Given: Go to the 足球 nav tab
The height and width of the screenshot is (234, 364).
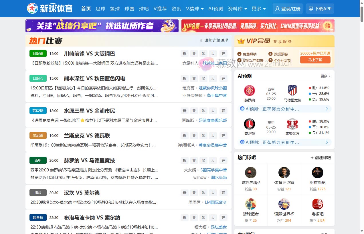Looking at the screenshot, I should click(100, 9).
